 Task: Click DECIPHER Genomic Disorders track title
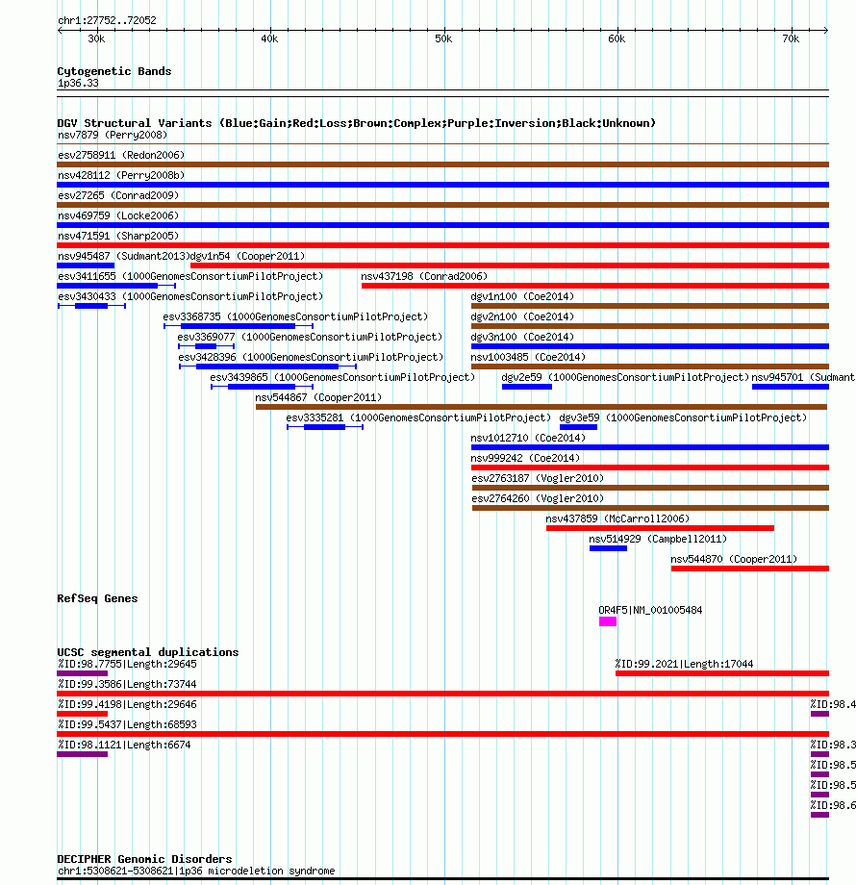click(144, 859)
